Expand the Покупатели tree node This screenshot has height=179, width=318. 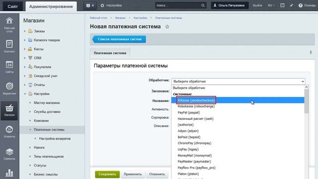[25, 67]
